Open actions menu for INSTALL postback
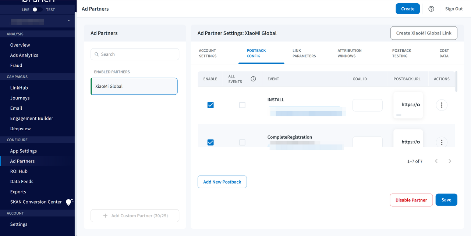 pos(442,105)
